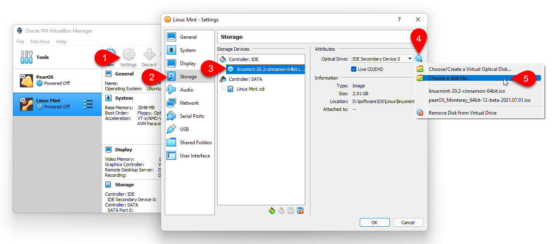This screenshot has width=558, height=244.
Task: Click the add new storage controller icon
Action: [272, 211]
